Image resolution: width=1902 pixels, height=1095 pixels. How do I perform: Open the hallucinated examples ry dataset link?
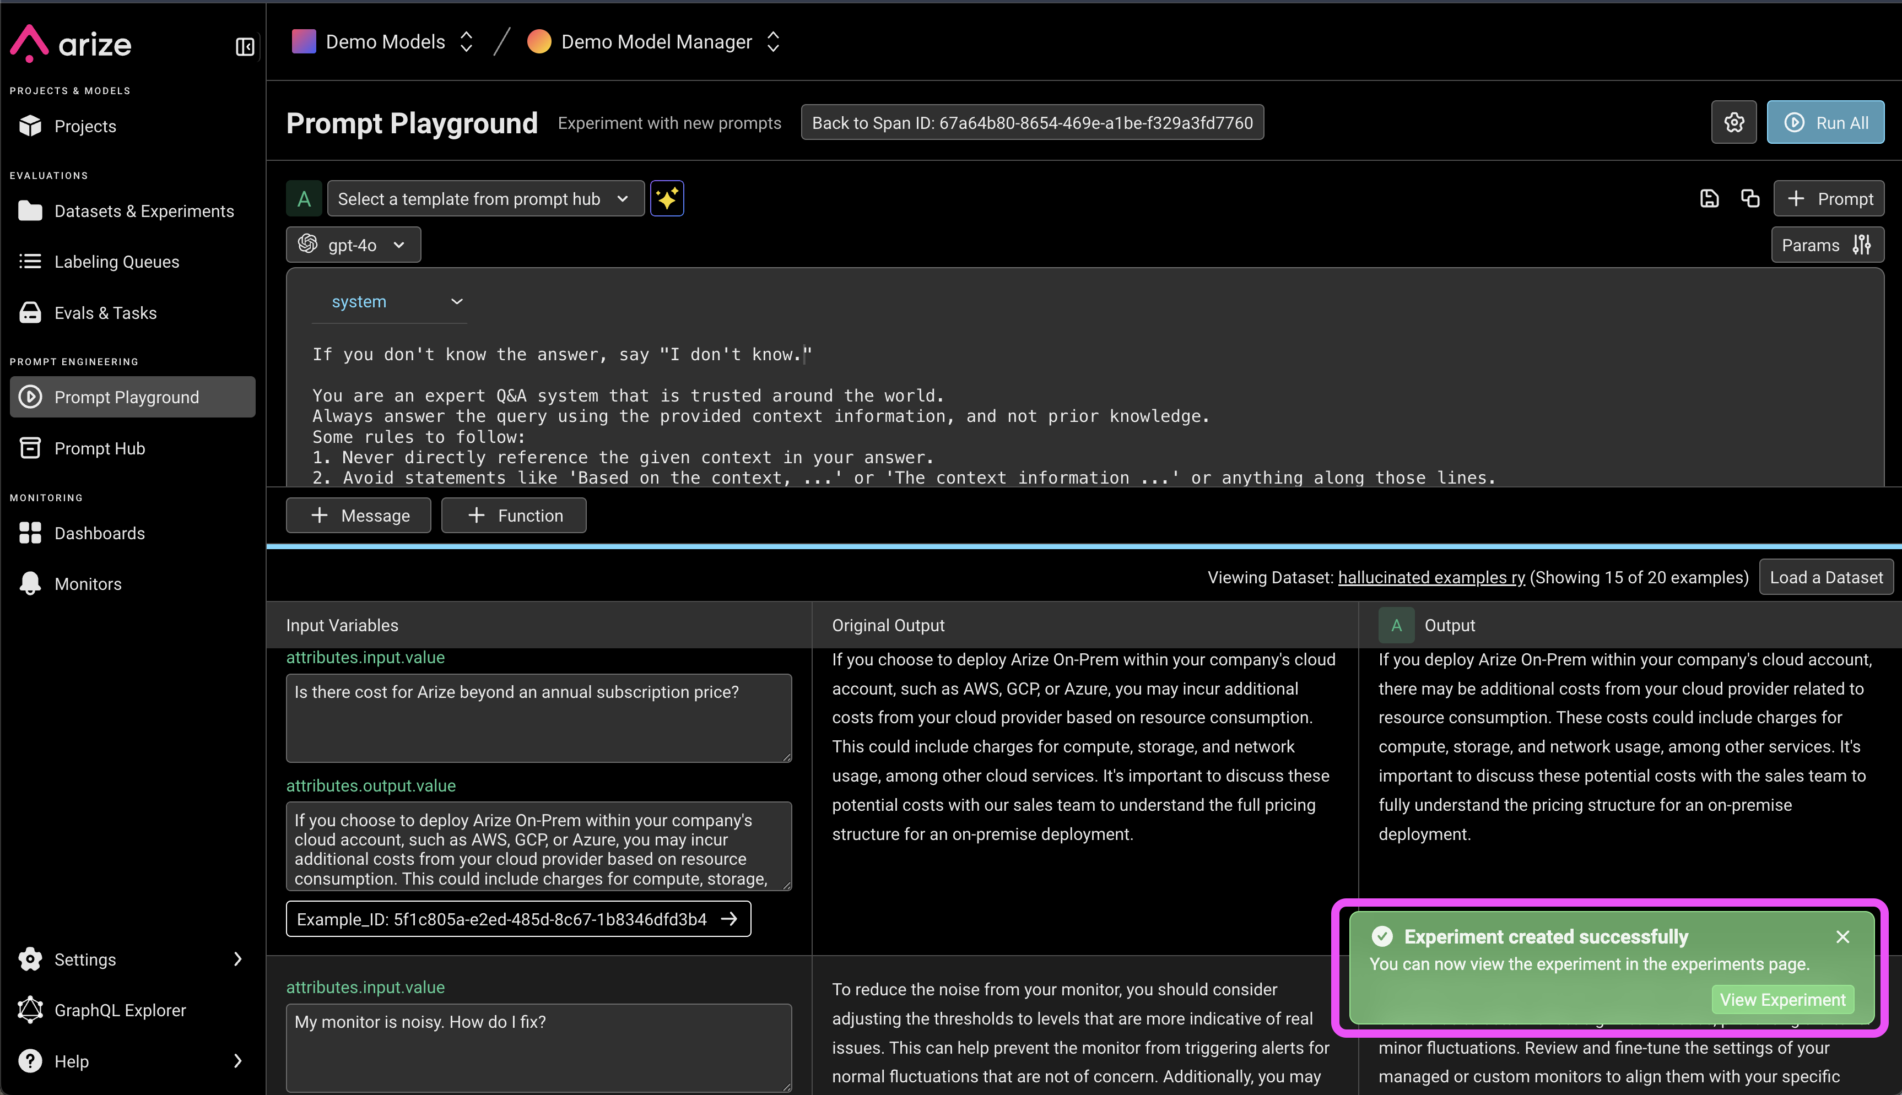pos(1431,578)
